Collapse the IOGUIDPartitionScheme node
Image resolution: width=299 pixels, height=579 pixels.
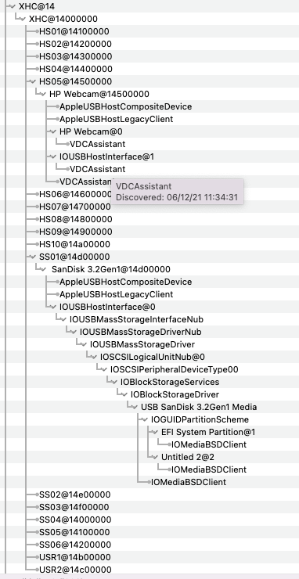[145, 419]
